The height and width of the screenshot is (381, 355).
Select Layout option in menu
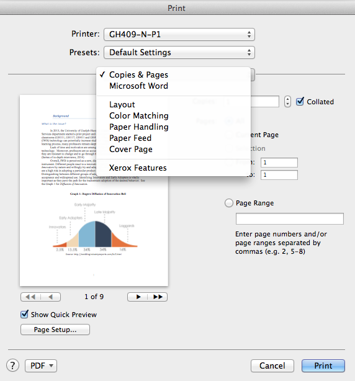[174, 104]
